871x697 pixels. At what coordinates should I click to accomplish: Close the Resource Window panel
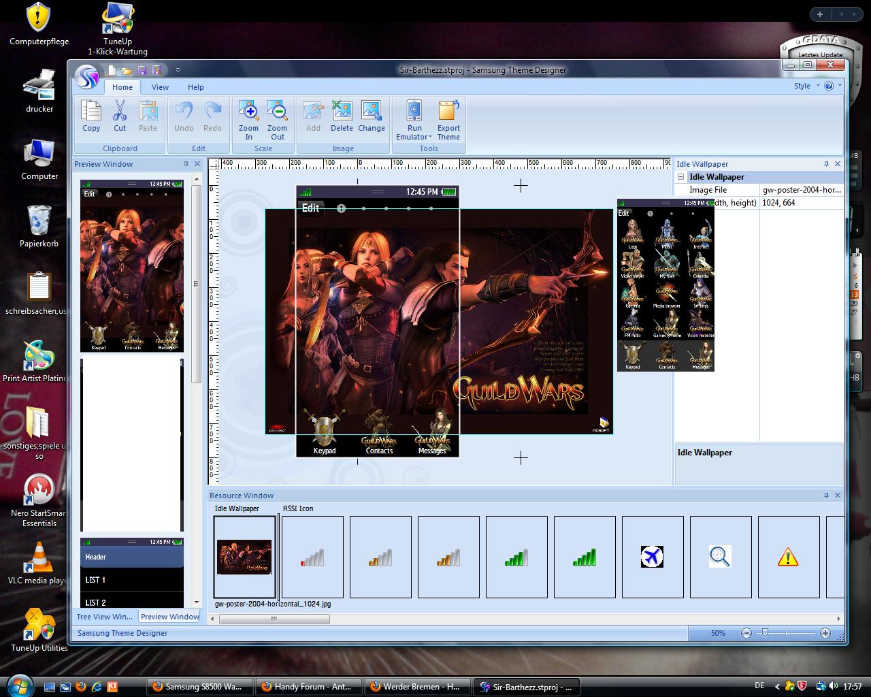tap(838, 496)
